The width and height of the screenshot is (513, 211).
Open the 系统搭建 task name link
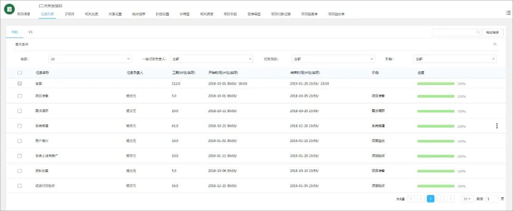point(42,126)
